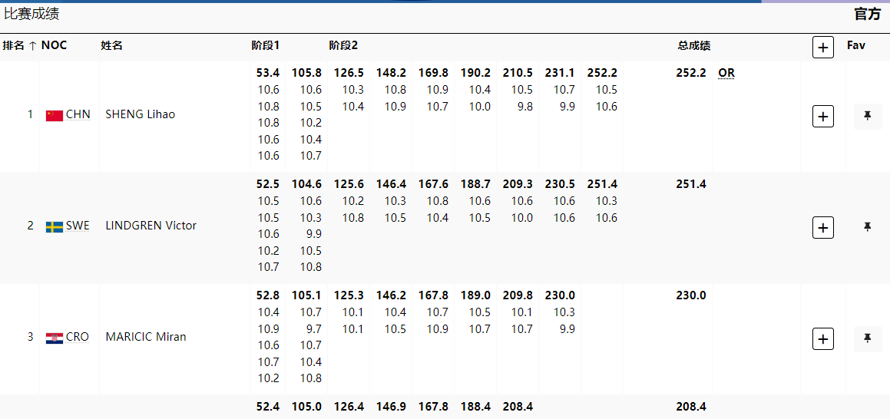
Task: Pin SHENG Lihao as favorite
Action: tap(867, 116)
